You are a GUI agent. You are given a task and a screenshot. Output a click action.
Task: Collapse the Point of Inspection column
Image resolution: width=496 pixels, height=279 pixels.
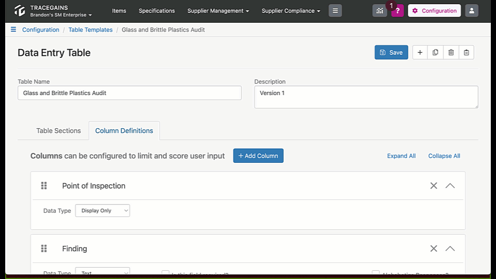450,185
